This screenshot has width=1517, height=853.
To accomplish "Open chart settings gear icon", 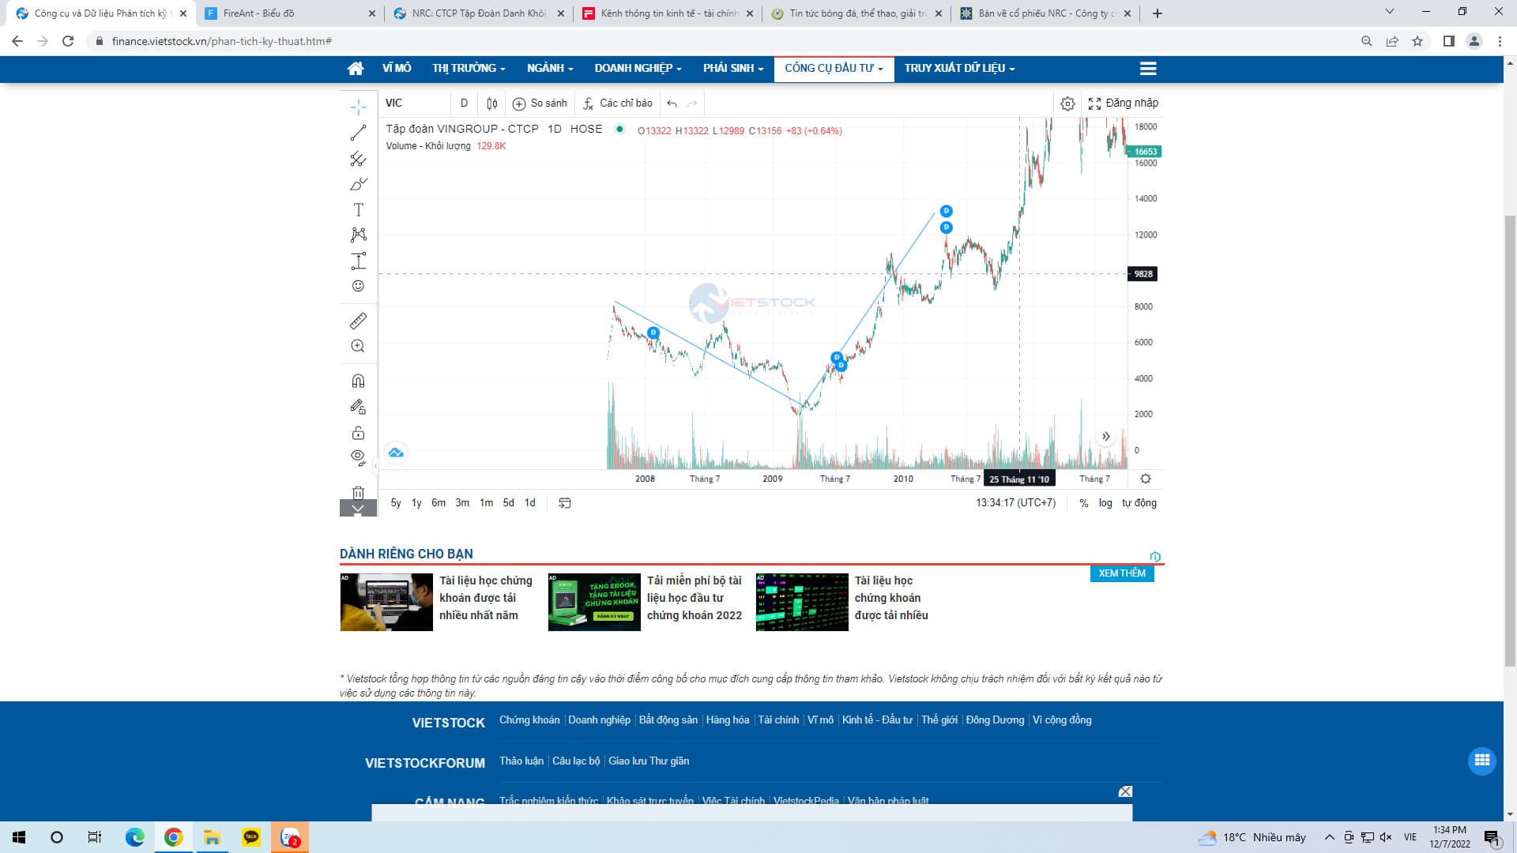I will (x=1067, y=103).
